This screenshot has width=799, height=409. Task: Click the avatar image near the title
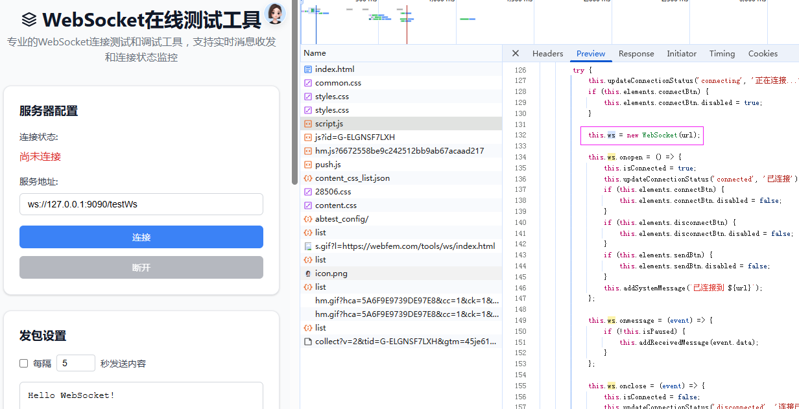(x=276, y=14)
